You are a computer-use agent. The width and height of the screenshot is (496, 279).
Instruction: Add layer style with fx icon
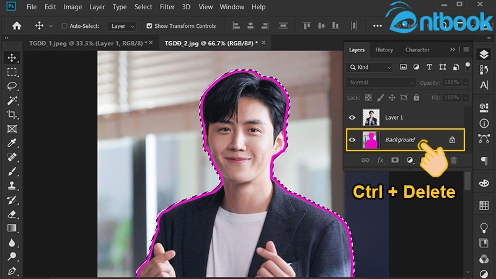(380, 161)
